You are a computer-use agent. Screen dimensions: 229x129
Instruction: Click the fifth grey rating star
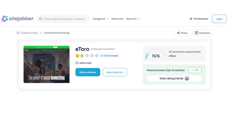click(x=97, y=56)
